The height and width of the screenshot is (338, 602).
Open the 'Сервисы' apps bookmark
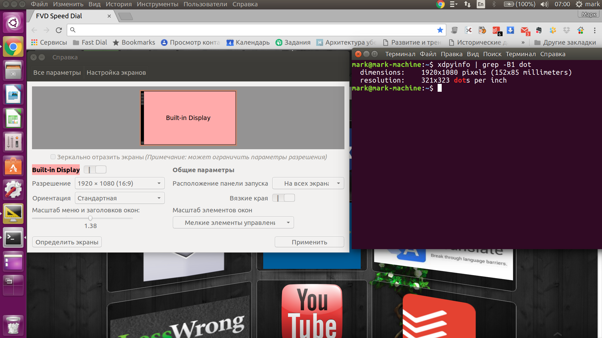pyautogui.click(x=49, y=42)
